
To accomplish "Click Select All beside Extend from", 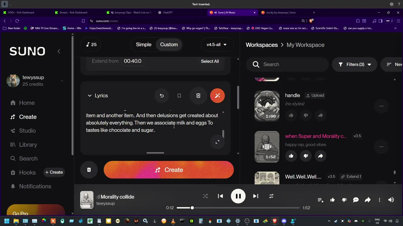I will tap(210, 61).
